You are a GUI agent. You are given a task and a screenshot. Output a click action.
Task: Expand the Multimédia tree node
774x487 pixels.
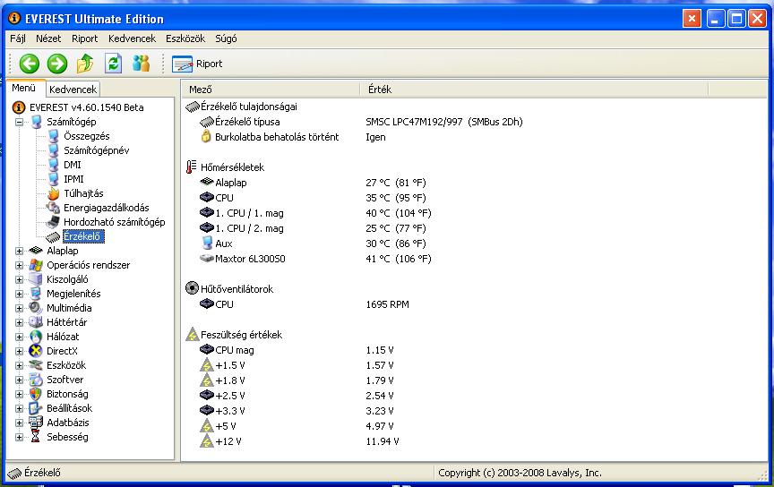[x=19, y=308]
